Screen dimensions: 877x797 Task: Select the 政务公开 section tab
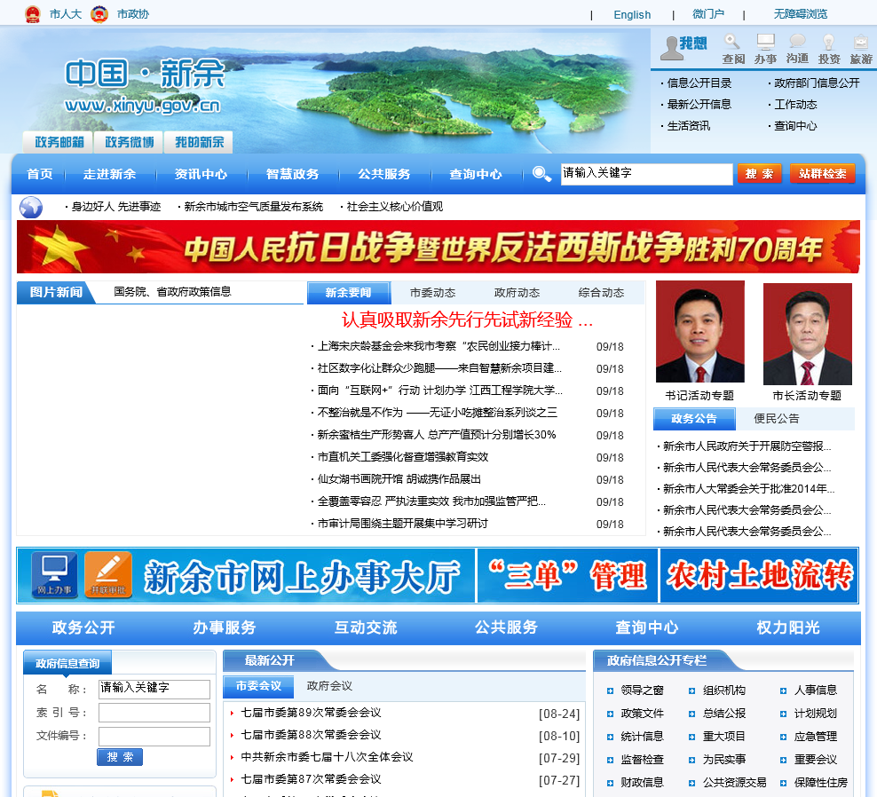[83, 627]
